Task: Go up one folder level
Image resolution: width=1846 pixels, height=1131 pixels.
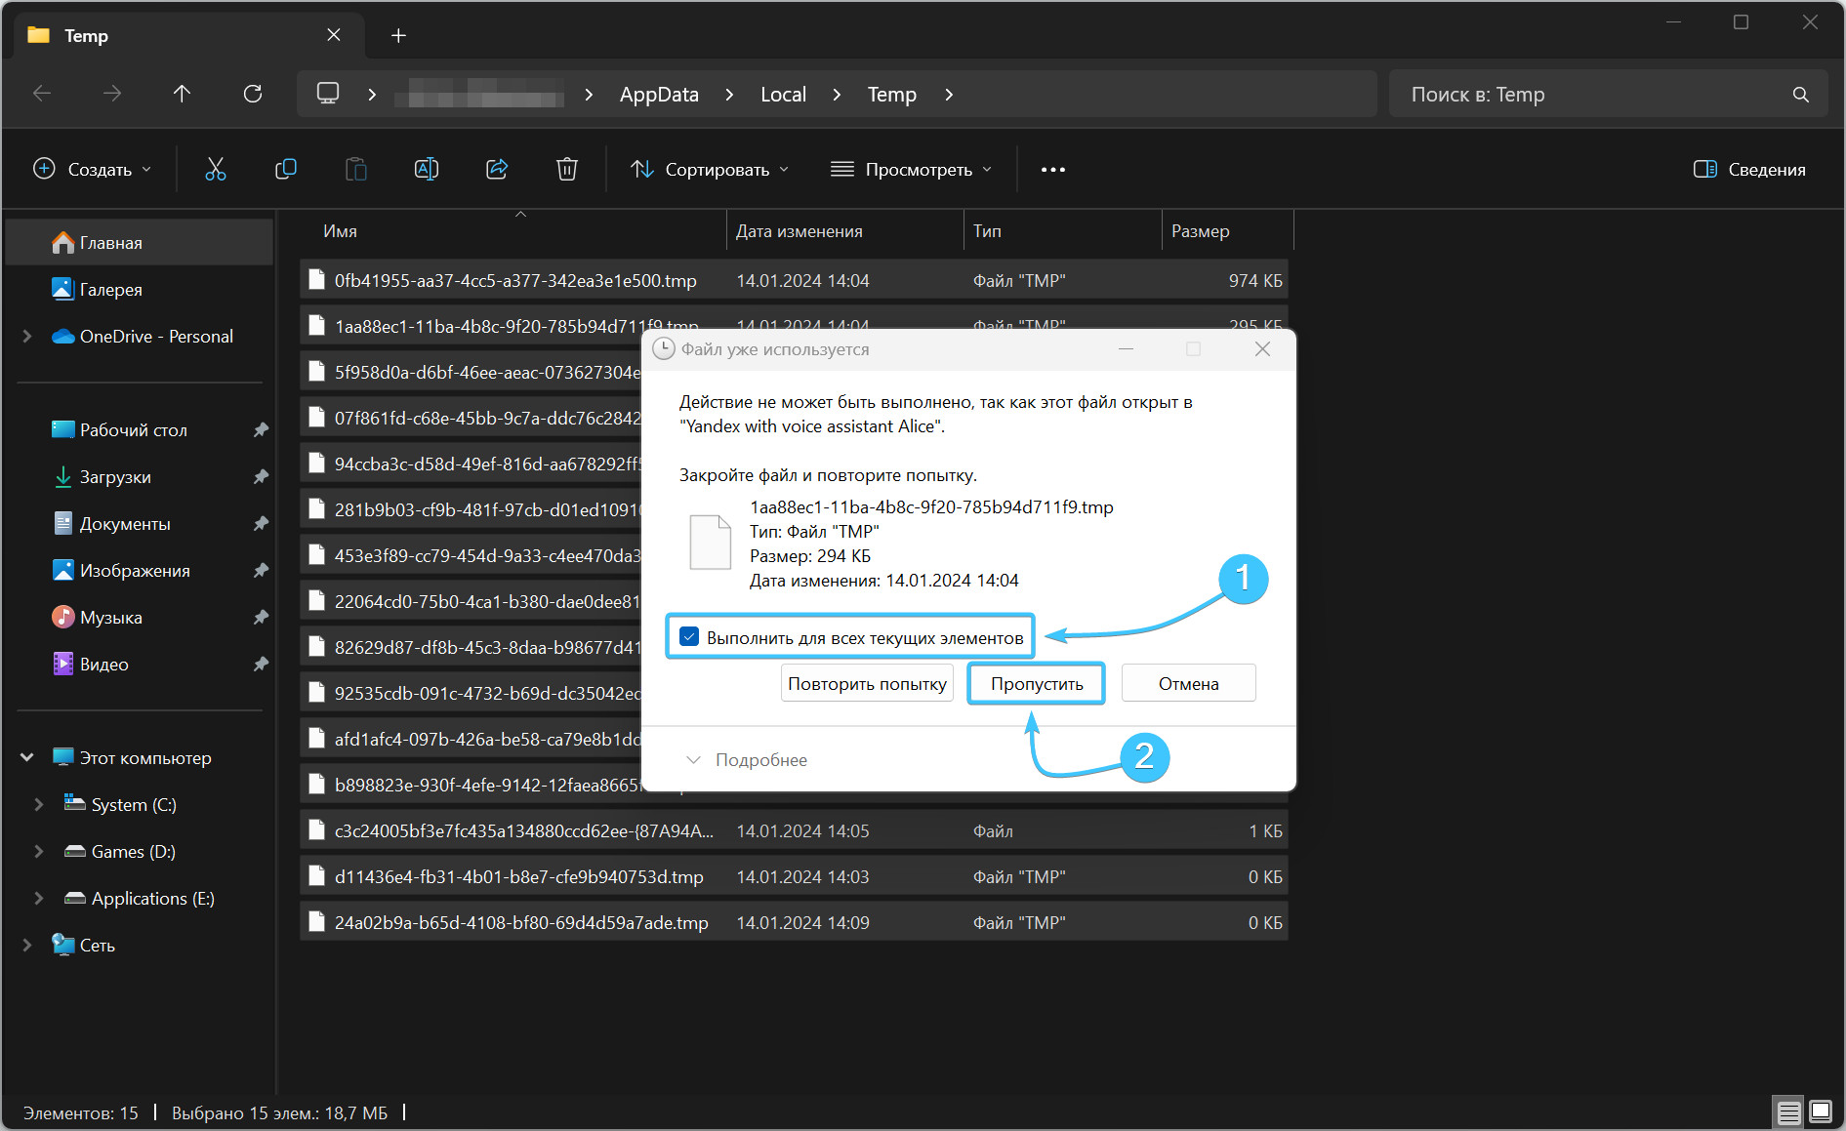Action: (182, 94)
